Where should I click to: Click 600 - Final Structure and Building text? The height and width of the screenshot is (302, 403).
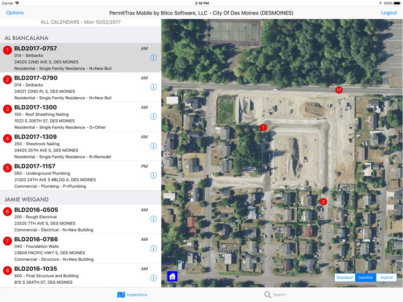click(47, 276)
